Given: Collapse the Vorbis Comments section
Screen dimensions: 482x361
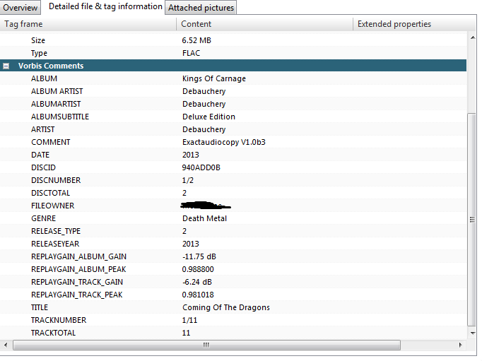Looking at the screenshot, I should click(x=6, y=66).
